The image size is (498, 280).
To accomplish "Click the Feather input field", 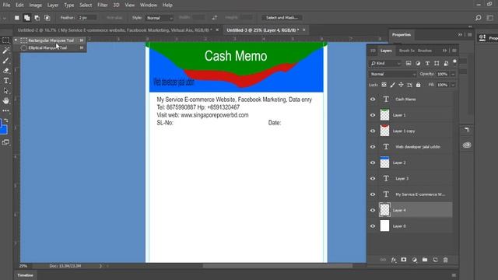I will pyautogui.click(x=86, y=18).
